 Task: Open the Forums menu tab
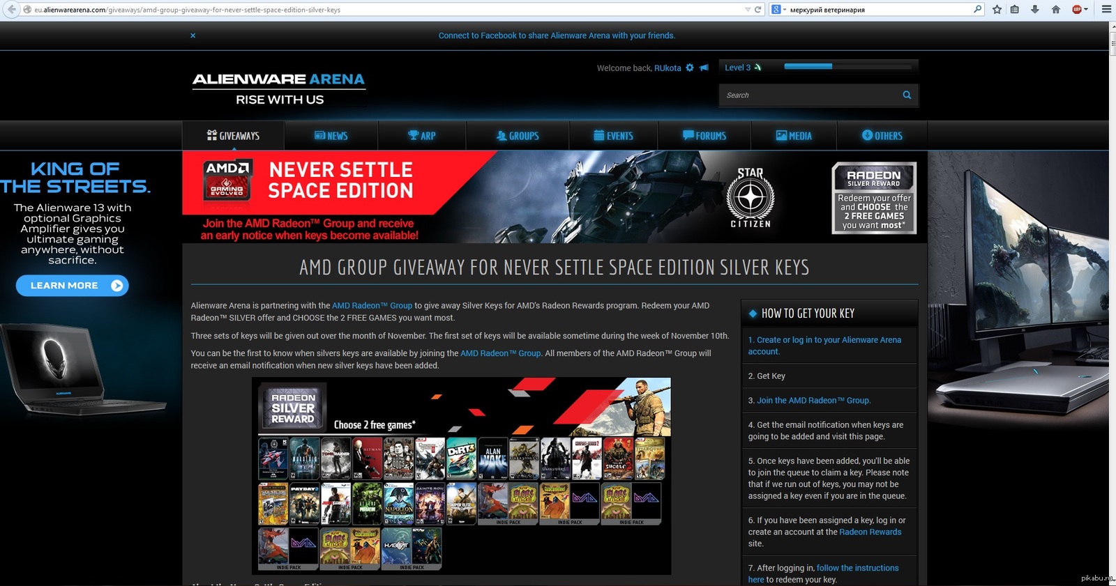(x=704, y=136)
